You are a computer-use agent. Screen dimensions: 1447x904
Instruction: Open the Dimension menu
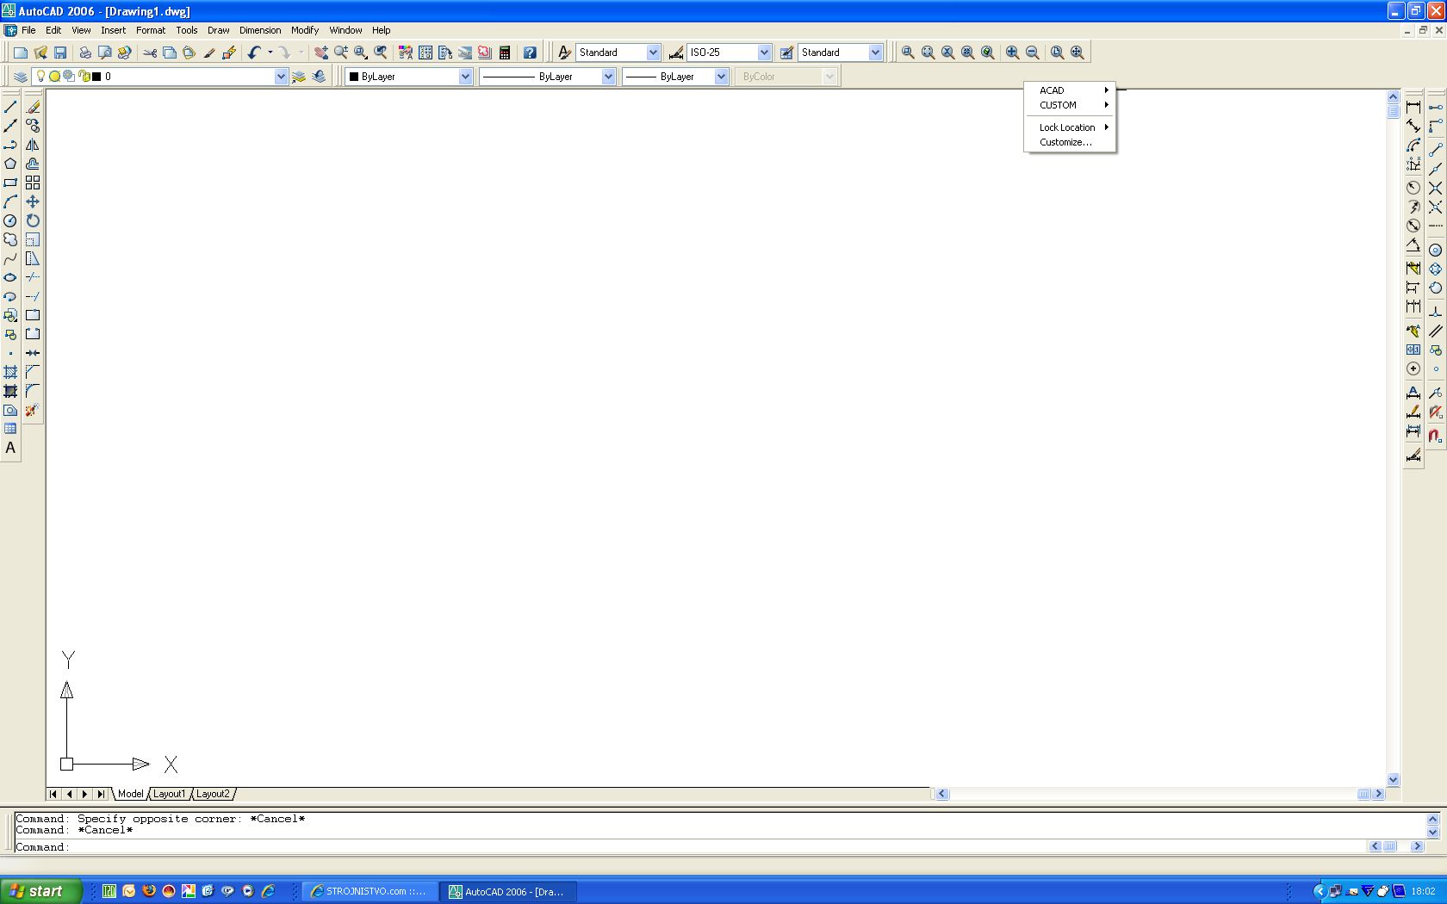click(260, 30)
